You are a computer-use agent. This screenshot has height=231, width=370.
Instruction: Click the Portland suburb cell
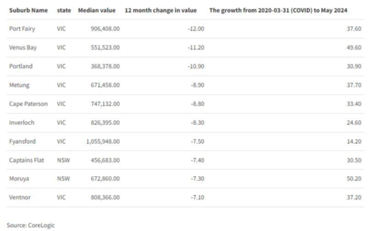(21, 66)
